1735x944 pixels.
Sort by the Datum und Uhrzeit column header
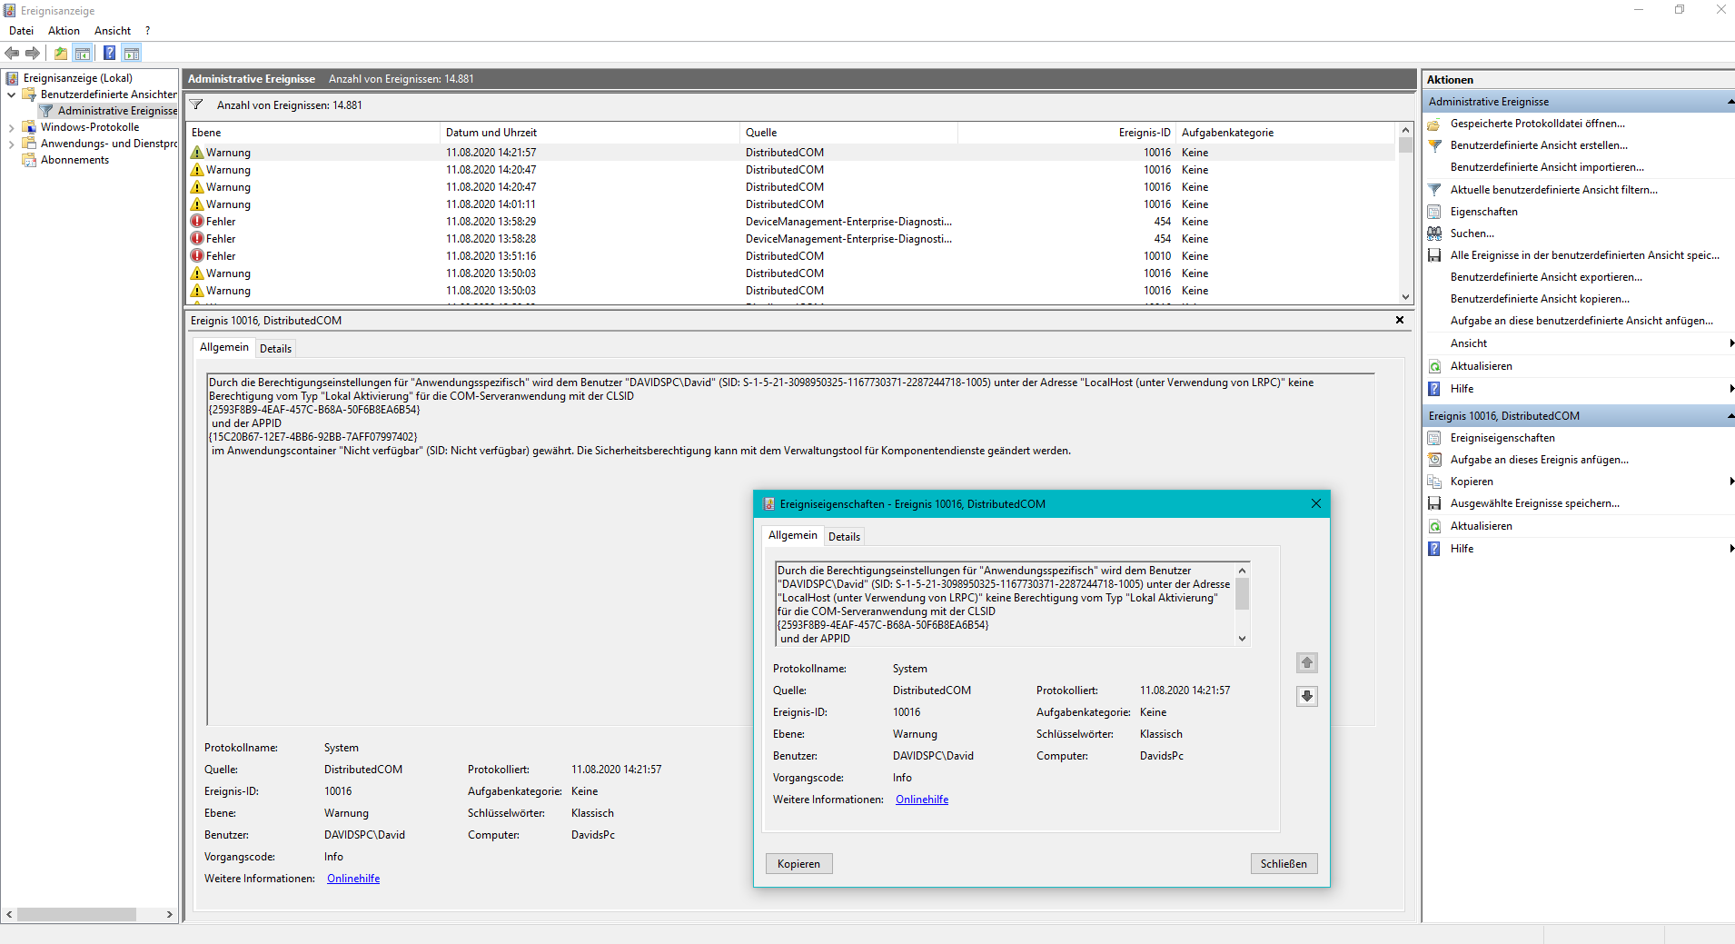coord(590,133)
